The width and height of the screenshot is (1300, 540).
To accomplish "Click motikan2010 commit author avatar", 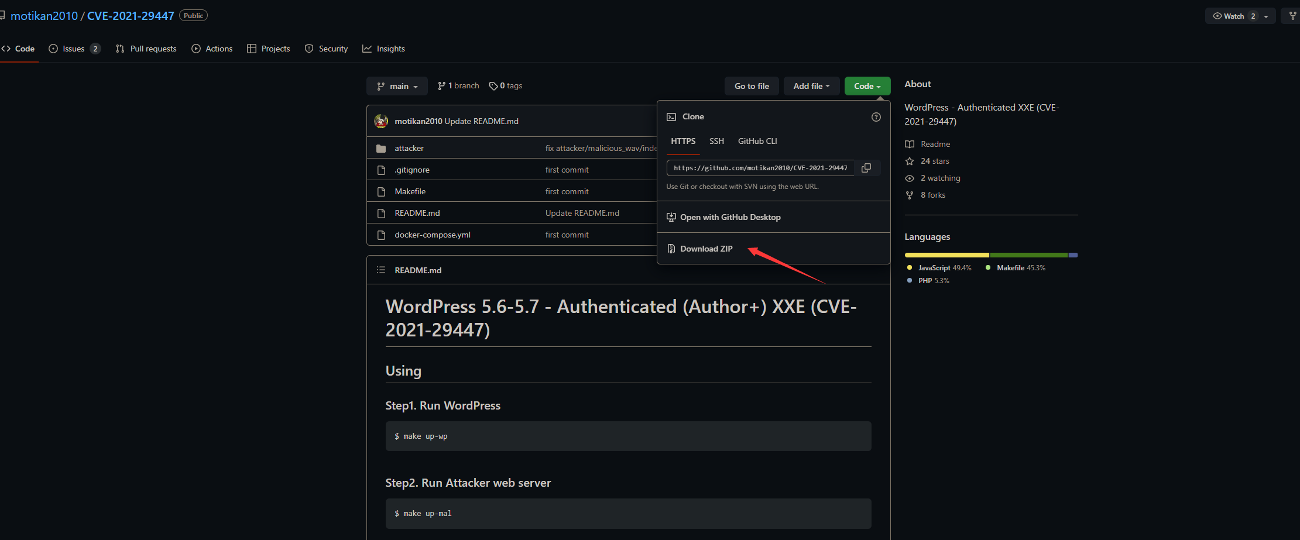I will pos(381,121).
